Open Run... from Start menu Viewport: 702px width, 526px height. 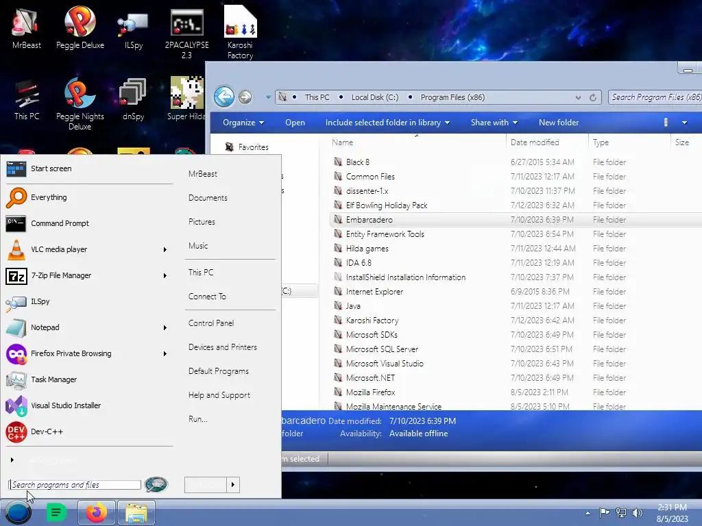pos(198,419)
